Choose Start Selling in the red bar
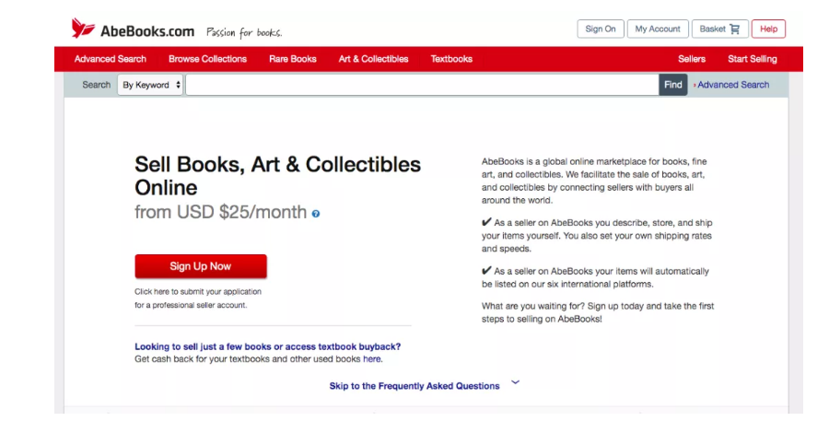Image resolution: width=829 pixels, height=433 pixels. [x=752, y=59]
